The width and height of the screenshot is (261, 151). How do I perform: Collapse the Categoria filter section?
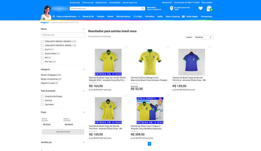(84, 69)
